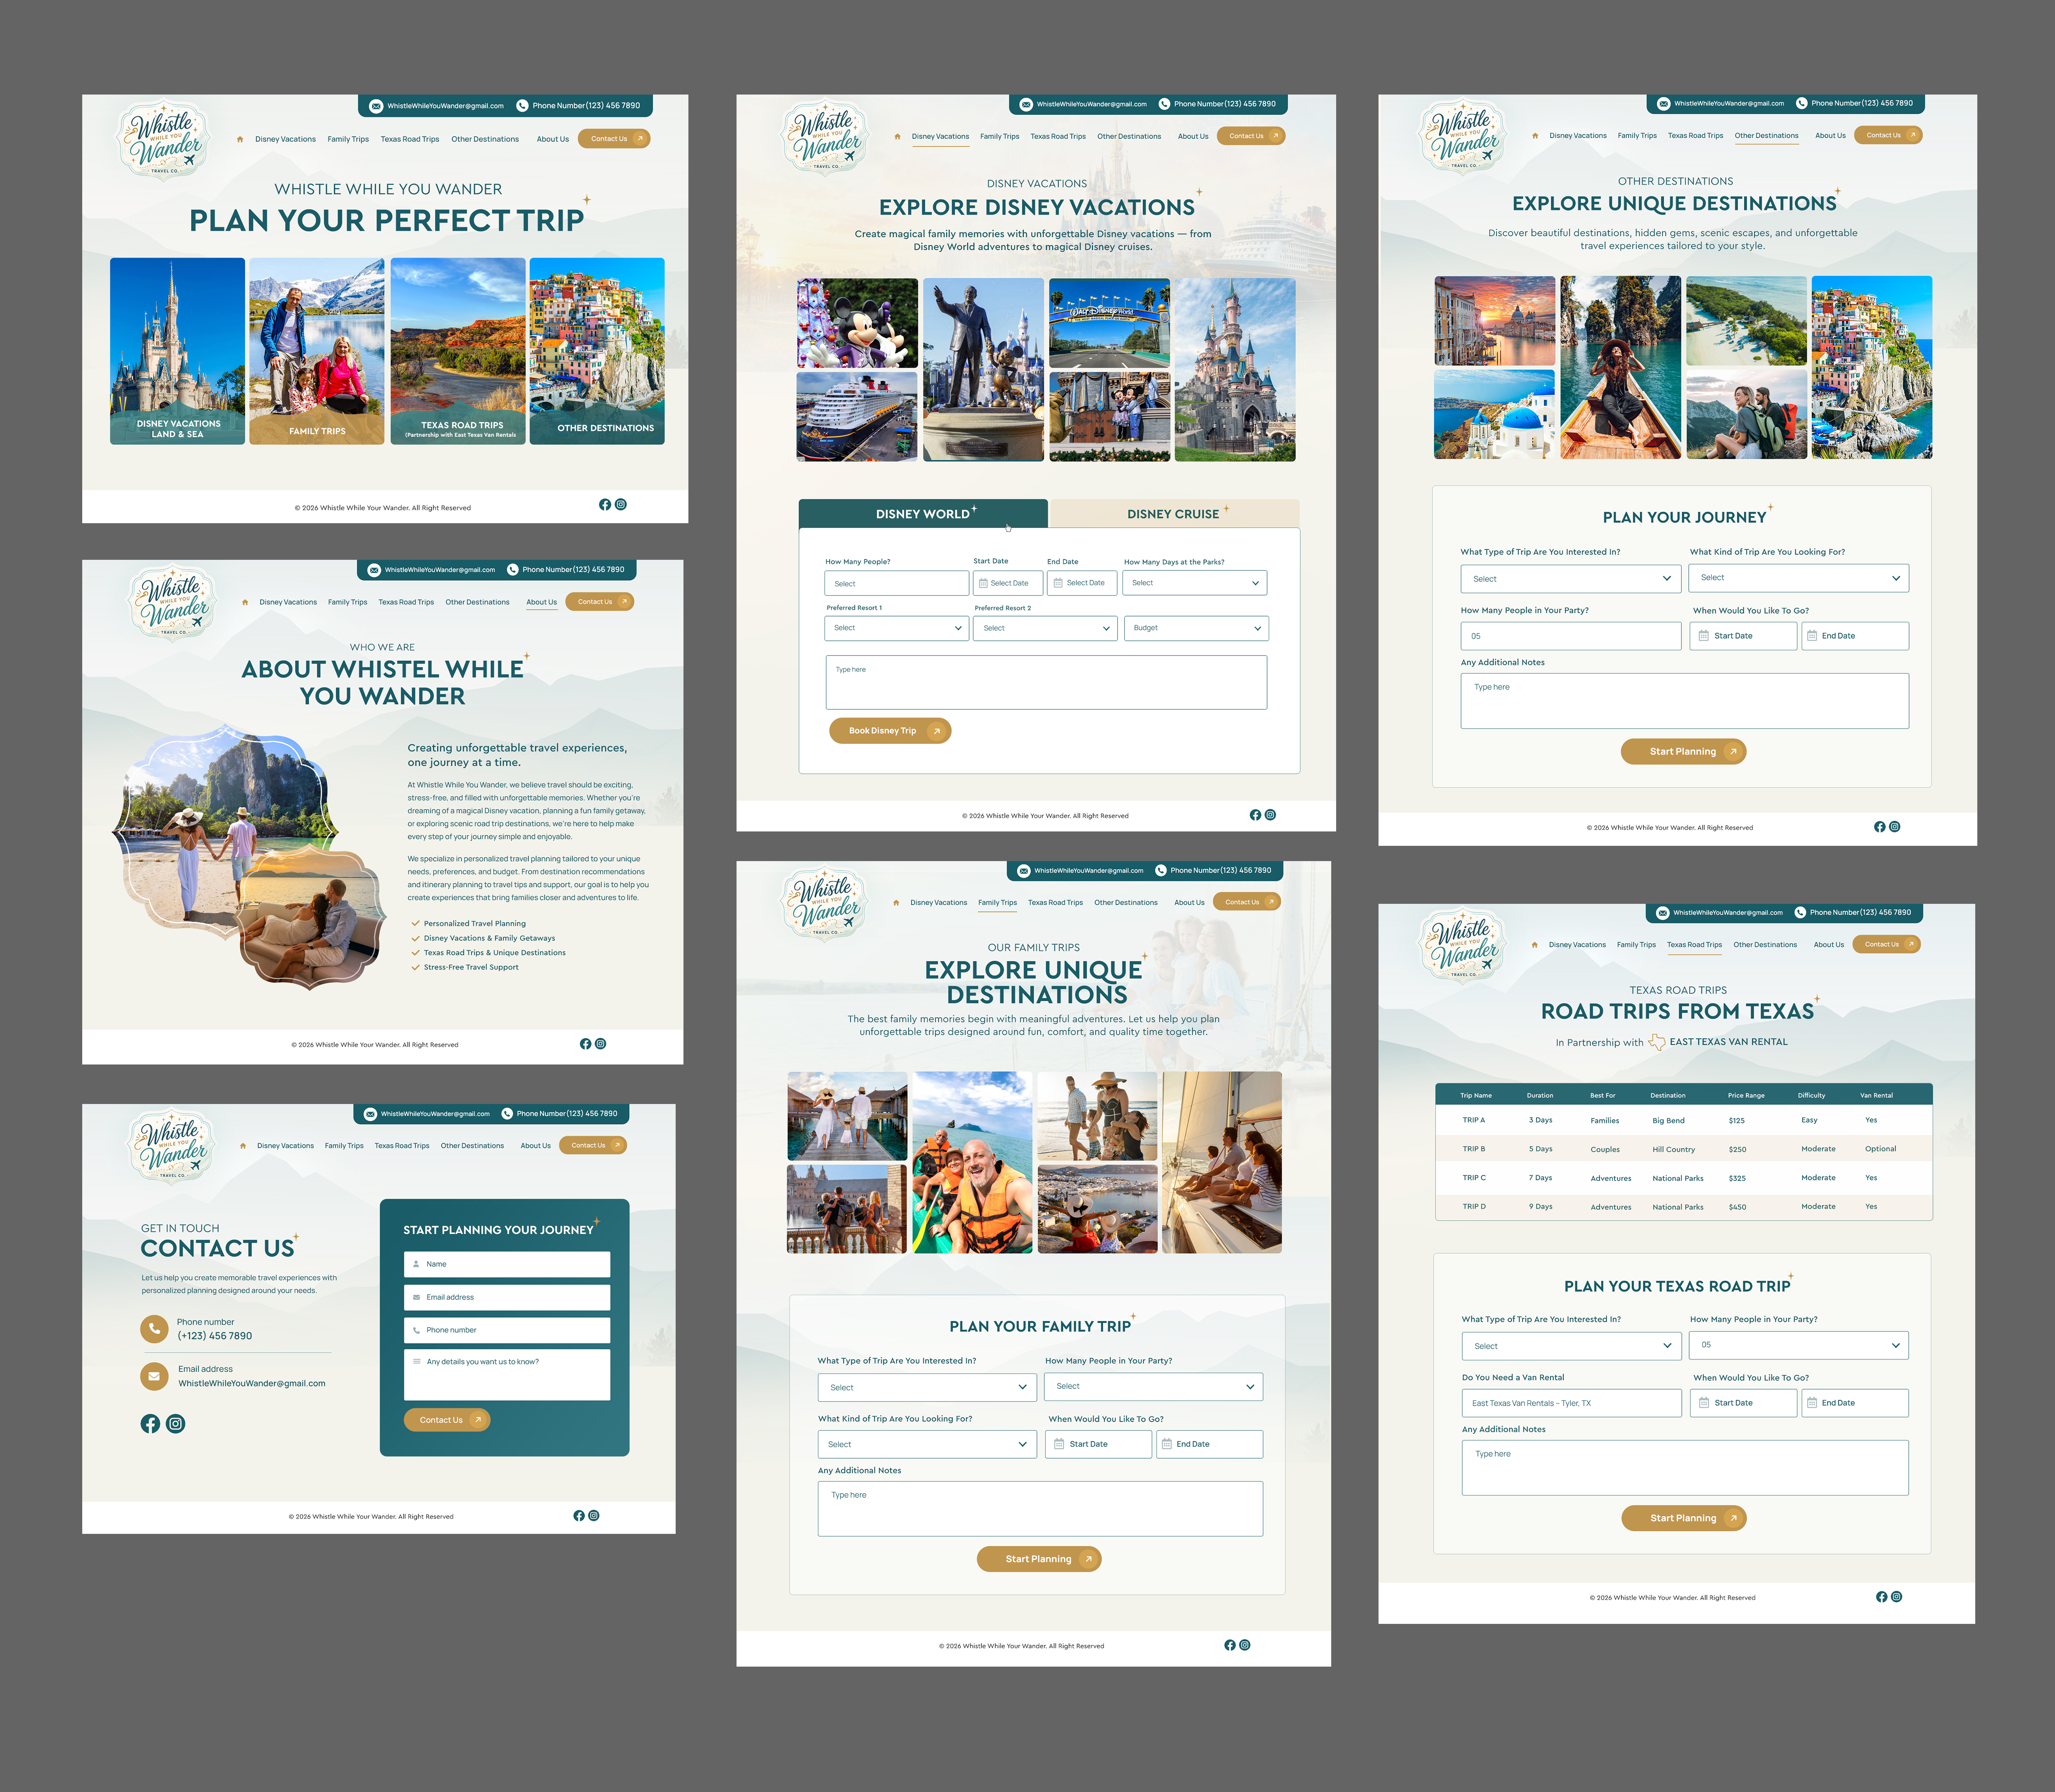Open the Family Trips card on Home page

317,351
